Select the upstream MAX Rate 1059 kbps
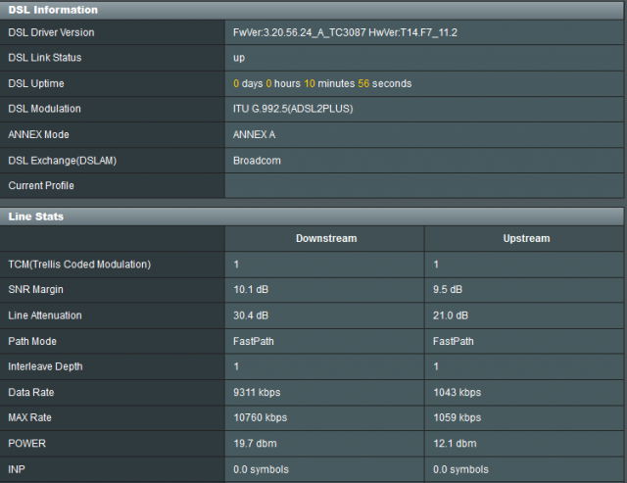 pos(457,418)
